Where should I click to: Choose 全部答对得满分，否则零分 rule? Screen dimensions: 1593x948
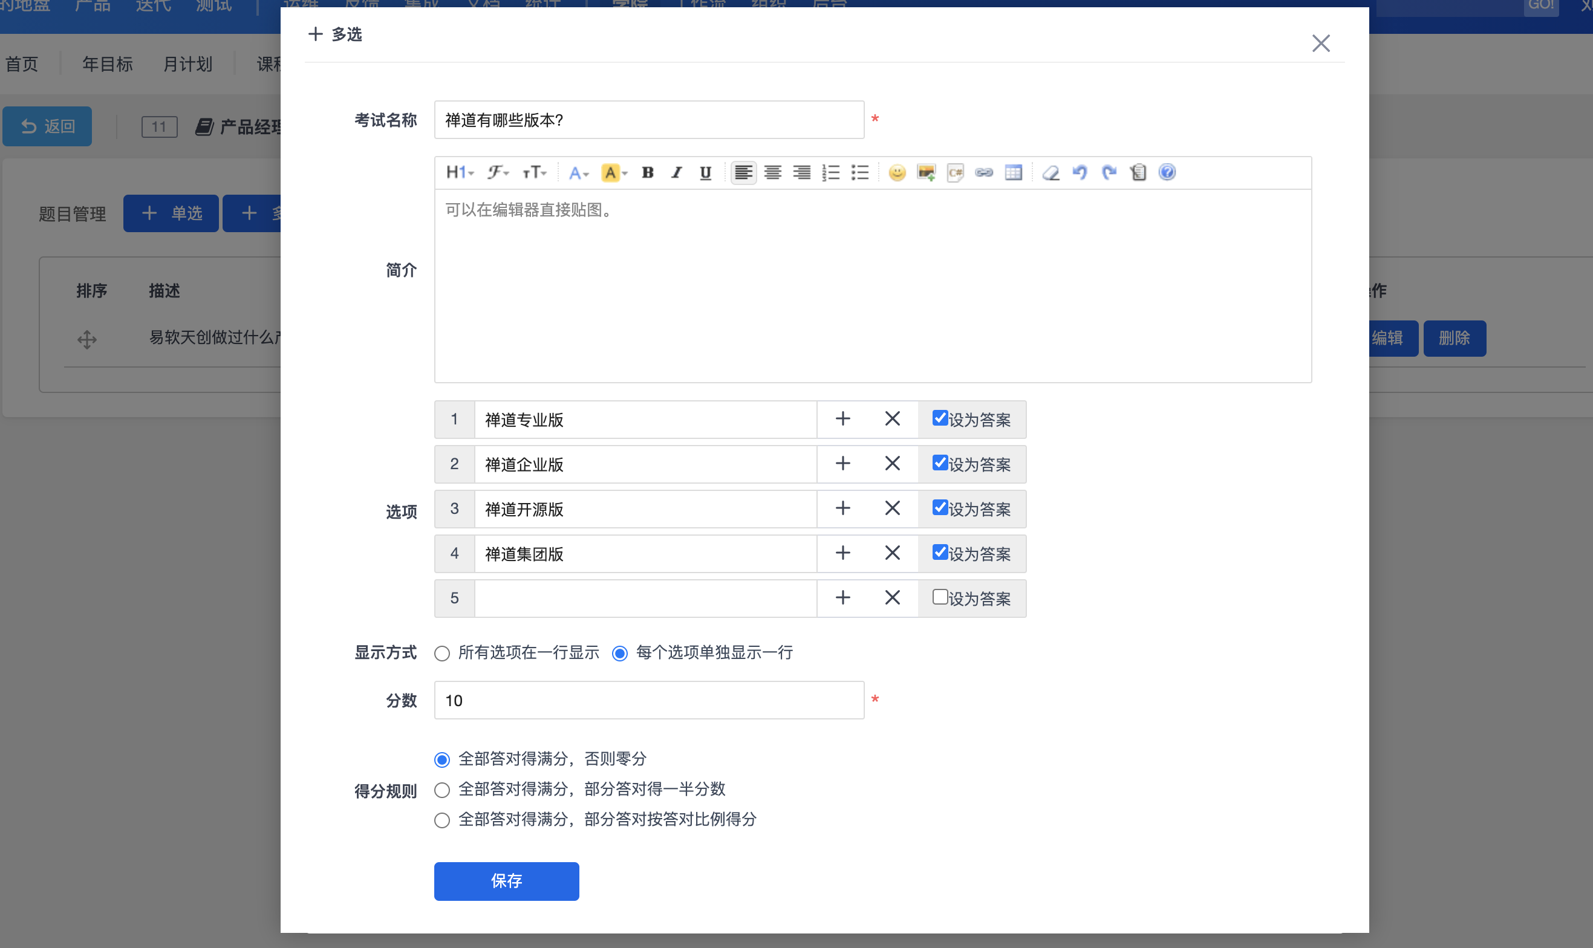coord(441,760)
